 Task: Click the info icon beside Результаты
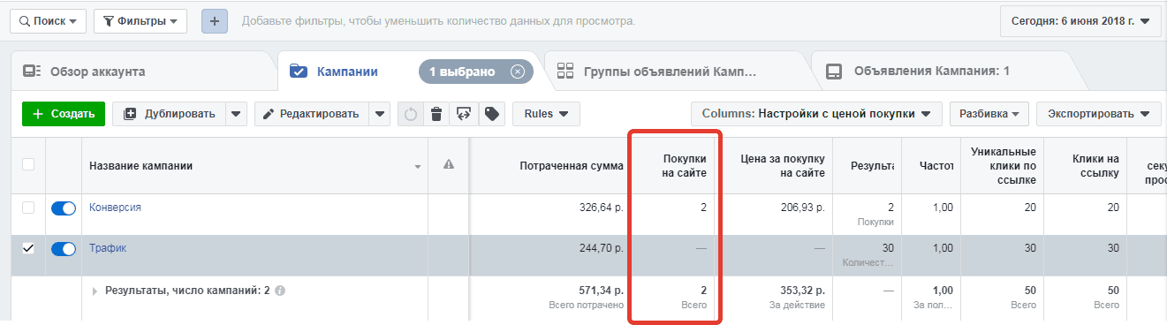click(280, 290)
